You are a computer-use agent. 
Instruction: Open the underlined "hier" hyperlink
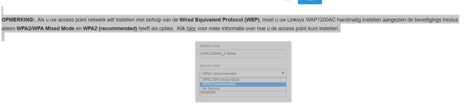[191, 28]
